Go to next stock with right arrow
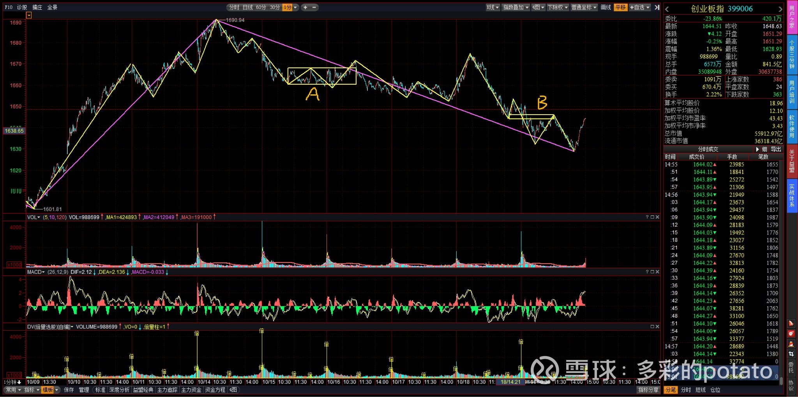This screenshot has width=798, height=397. tap(780, 9)
